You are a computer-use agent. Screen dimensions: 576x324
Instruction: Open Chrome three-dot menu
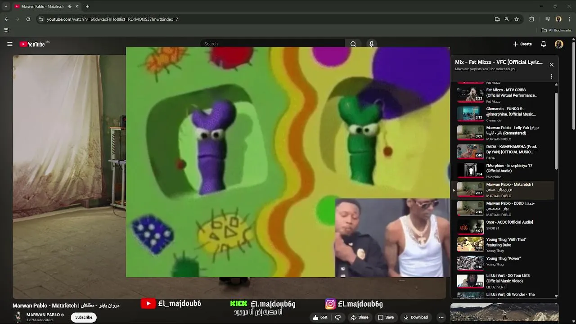coord(569,19)
